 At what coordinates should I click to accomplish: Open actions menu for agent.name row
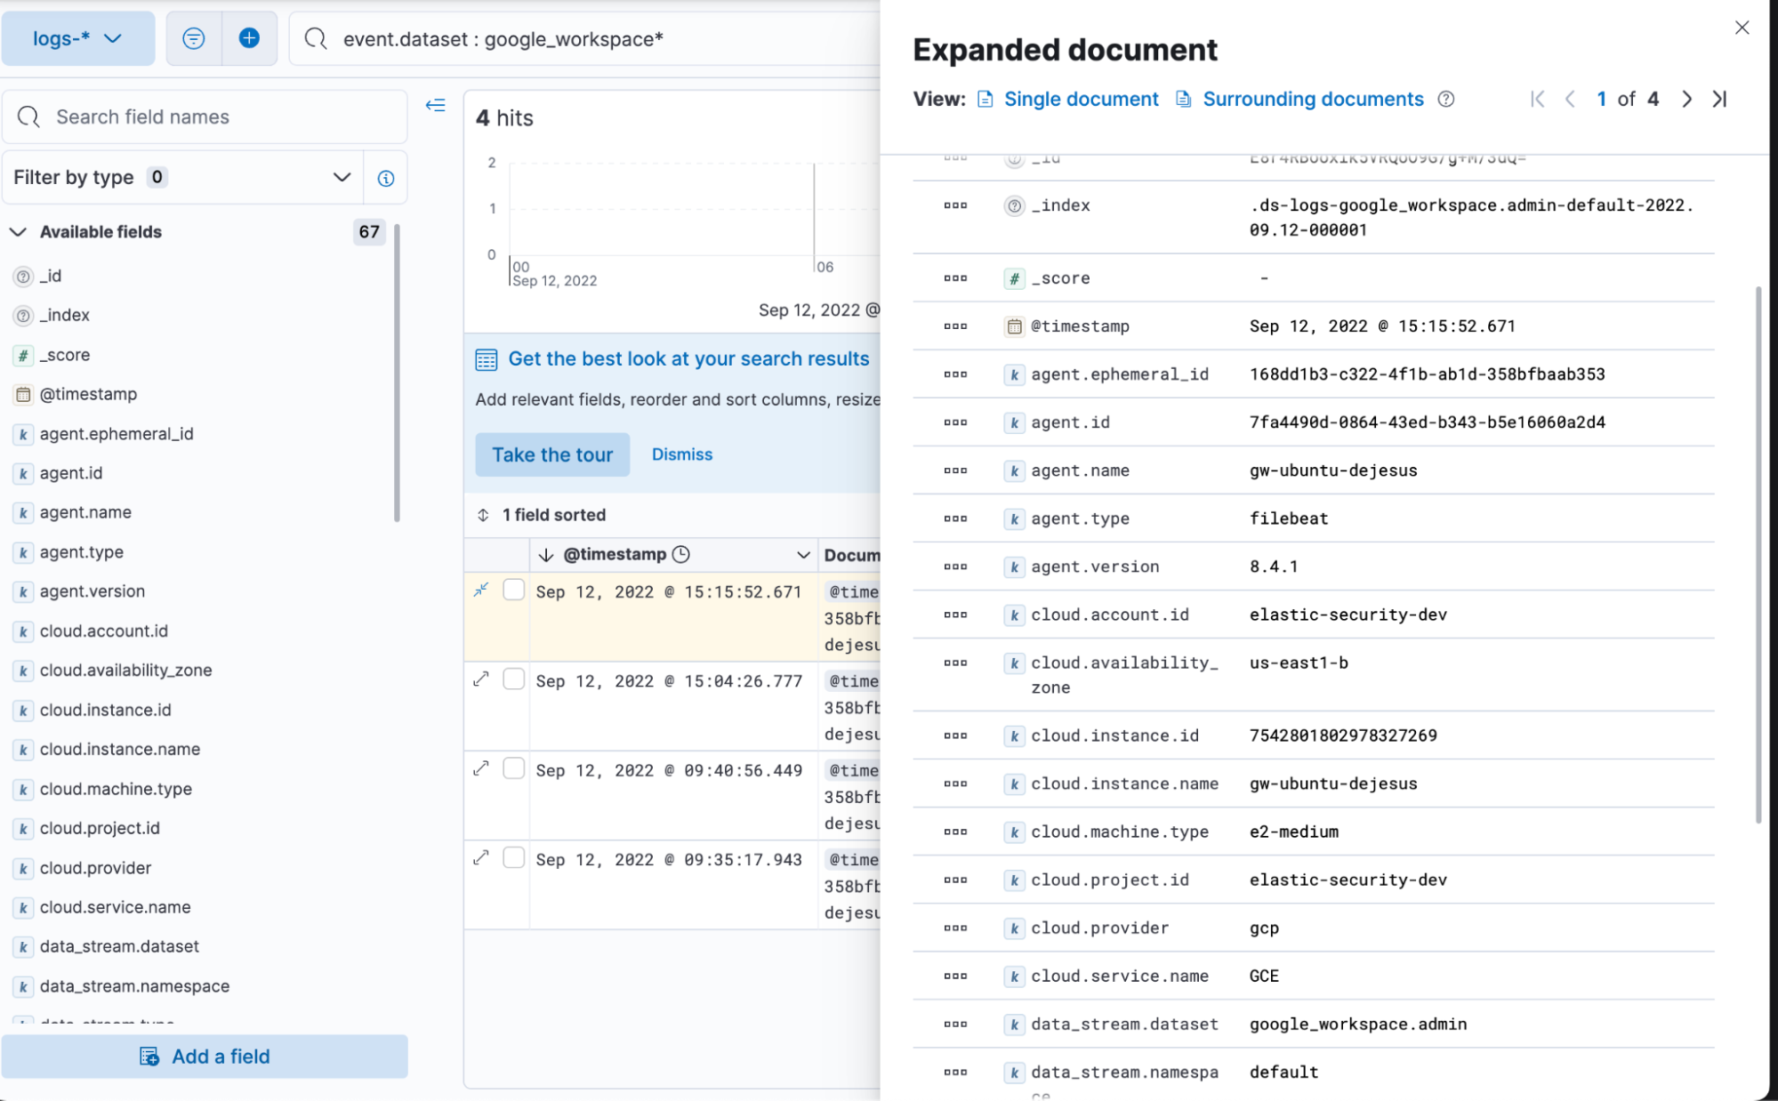pyautogui.click(x=955, y=470)
